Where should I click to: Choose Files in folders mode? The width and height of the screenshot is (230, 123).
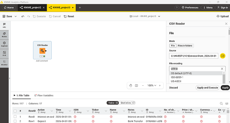pyautogui.click(x=185, y=46)
